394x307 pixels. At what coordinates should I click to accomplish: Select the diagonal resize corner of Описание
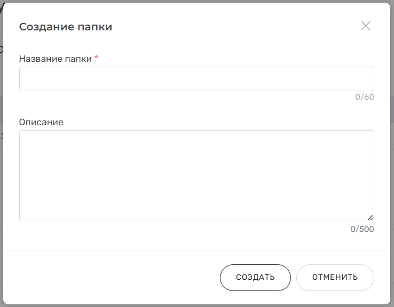[371, 217]
